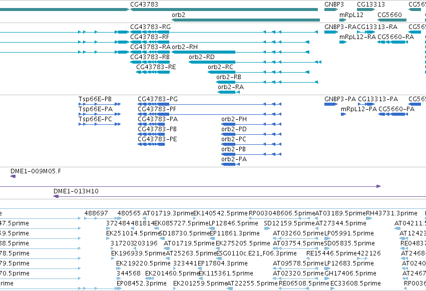This screenshot has height=291, width=426.
Task: Select transcript CG13313-RA
Action: pyautogui.click(x=366, y=32)
